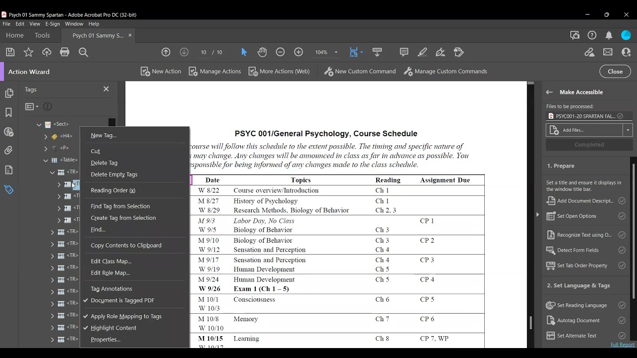Select the arrow selection tool
637x358 pixels.
click(244, 52)
